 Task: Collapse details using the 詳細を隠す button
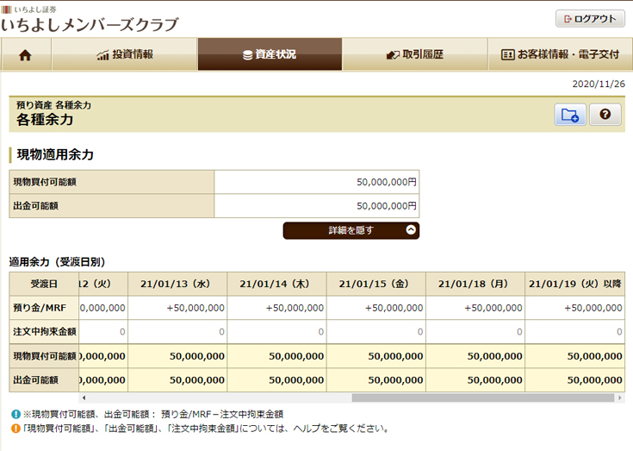click(351, 230)
